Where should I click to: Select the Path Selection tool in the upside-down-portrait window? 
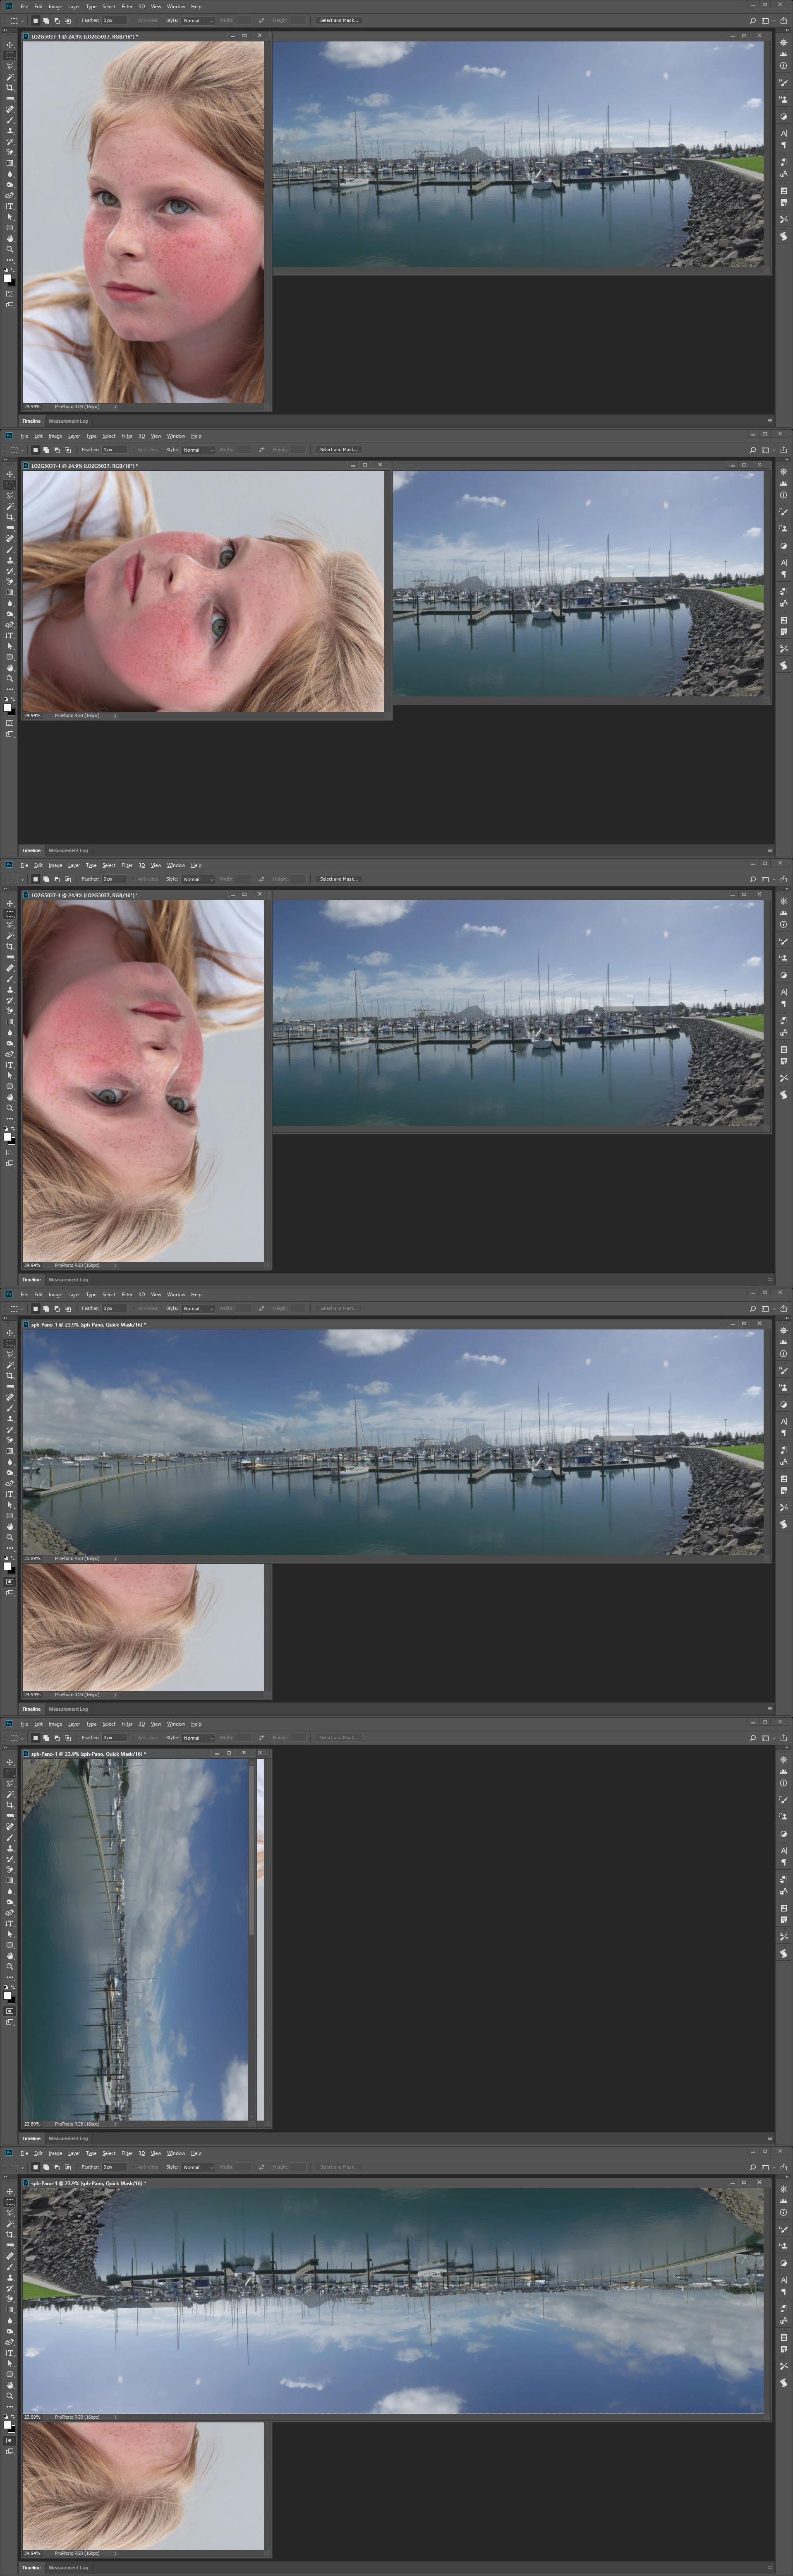(x=10, y=1076)
